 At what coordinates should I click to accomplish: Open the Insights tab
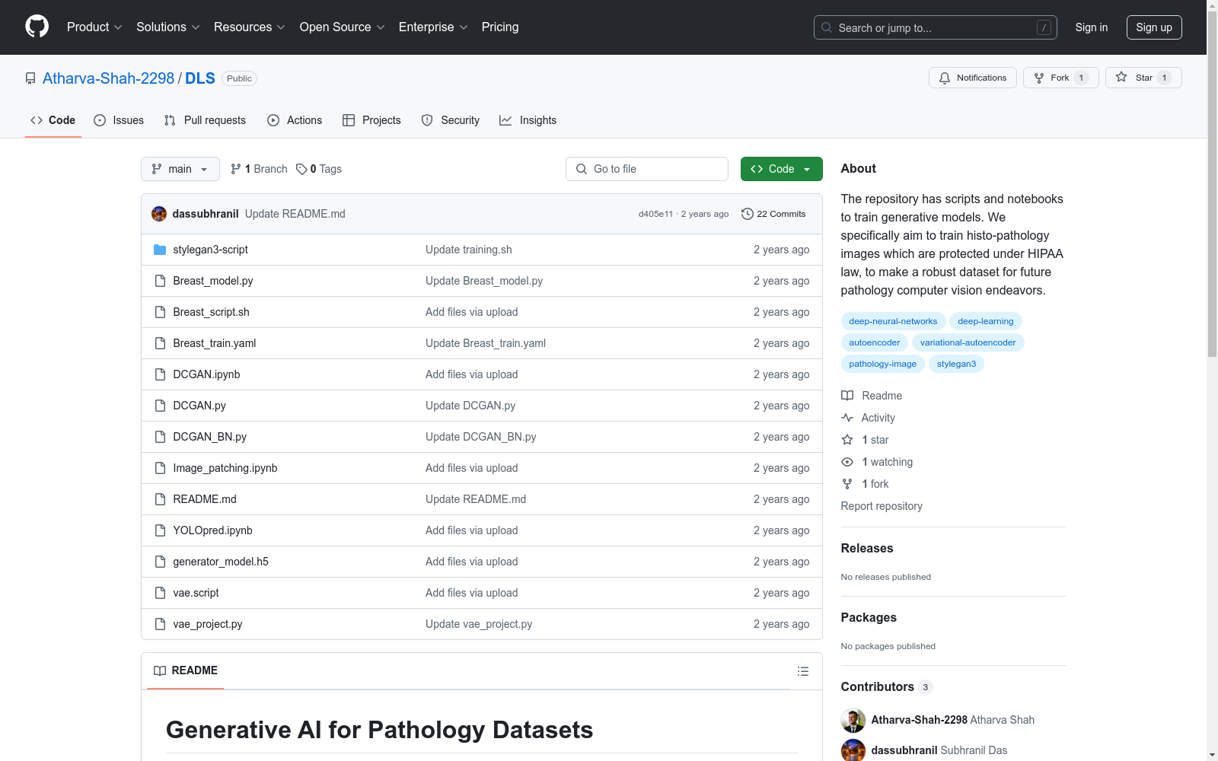[x=528, y=120]
